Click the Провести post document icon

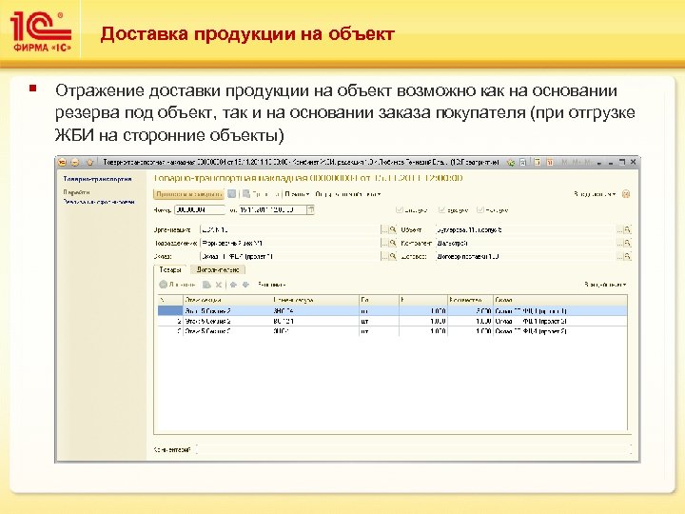[x=246, y=194]
